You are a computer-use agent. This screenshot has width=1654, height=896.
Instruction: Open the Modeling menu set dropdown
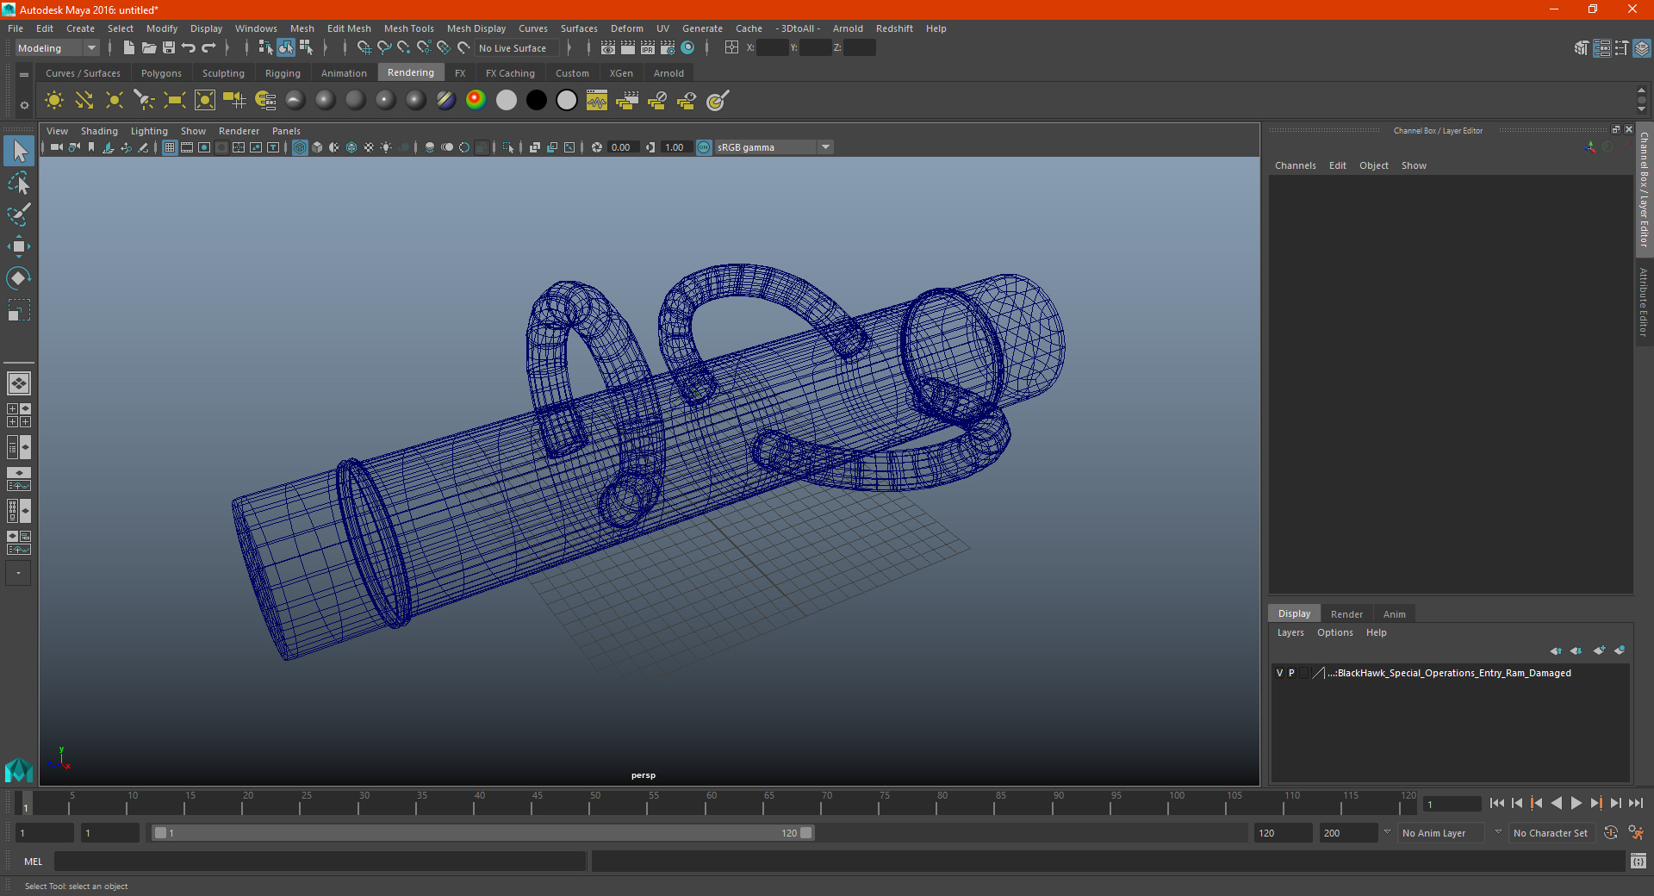click(57, 48)
